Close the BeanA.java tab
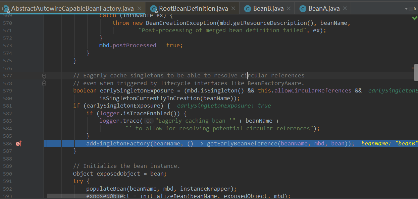Screen dimensions: 418x199 tap(345, 8)
